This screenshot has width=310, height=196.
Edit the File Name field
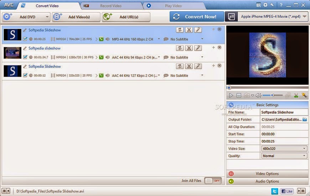tap(284, 112)
